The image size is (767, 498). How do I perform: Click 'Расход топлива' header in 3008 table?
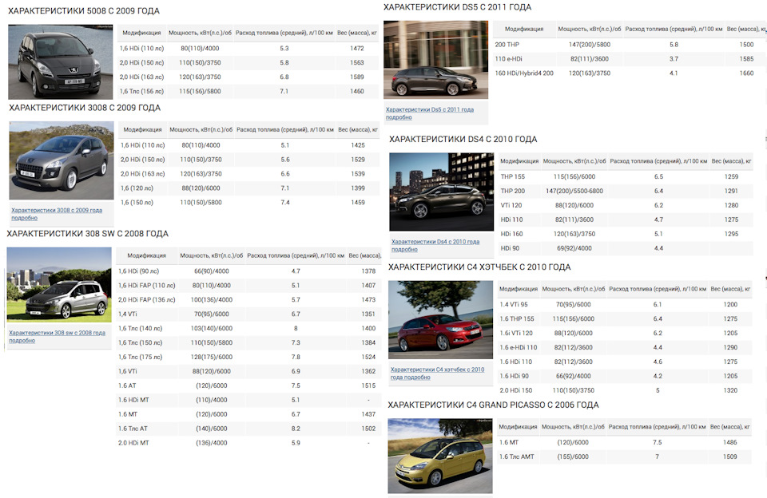[x=285, y=129]
